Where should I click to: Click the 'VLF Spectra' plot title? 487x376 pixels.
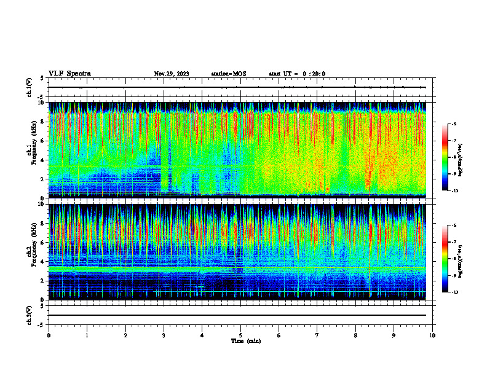[x=69, y=74]
